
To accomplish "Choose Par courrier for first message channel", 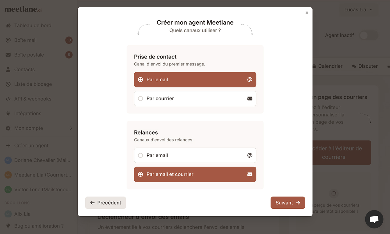I will 195,98.
